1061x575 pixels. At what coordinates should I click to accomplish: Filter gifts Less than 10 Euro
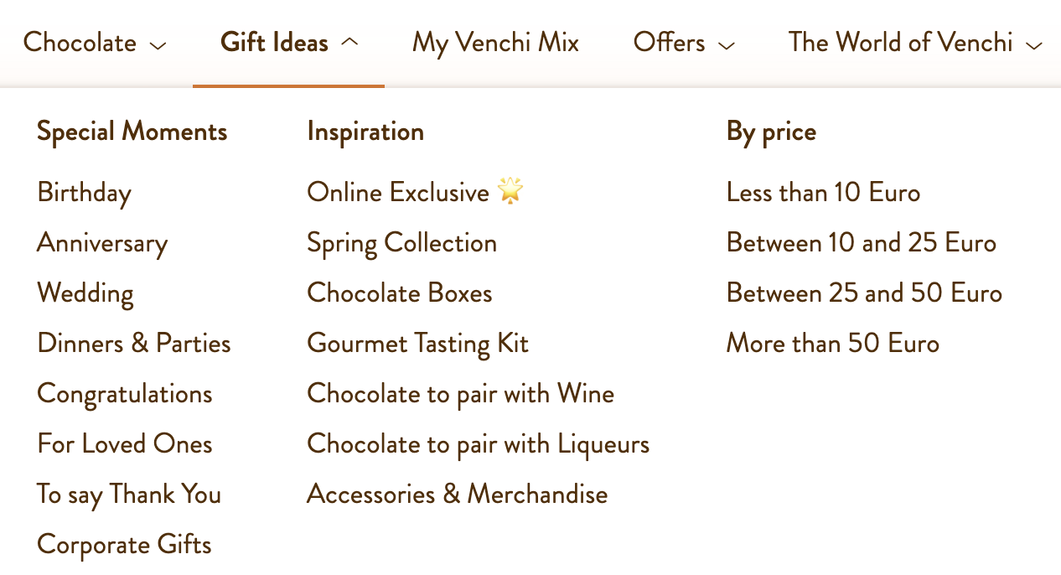coord(823,193)
